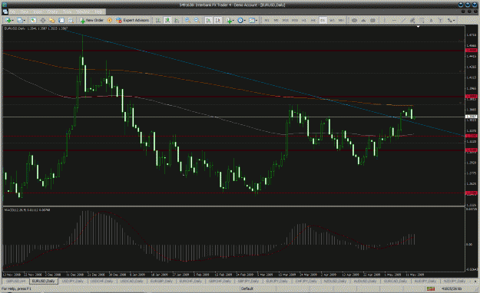Viewport: 480px width, 293px height.
Task: Click the connection status traffic indicator
Action: pos(431,288)
